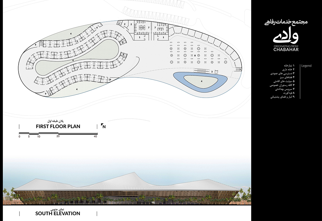This screenshot has height=221, width=322.
Task: Select the SOUTH ELEVATION title
Action: (58, 213)
